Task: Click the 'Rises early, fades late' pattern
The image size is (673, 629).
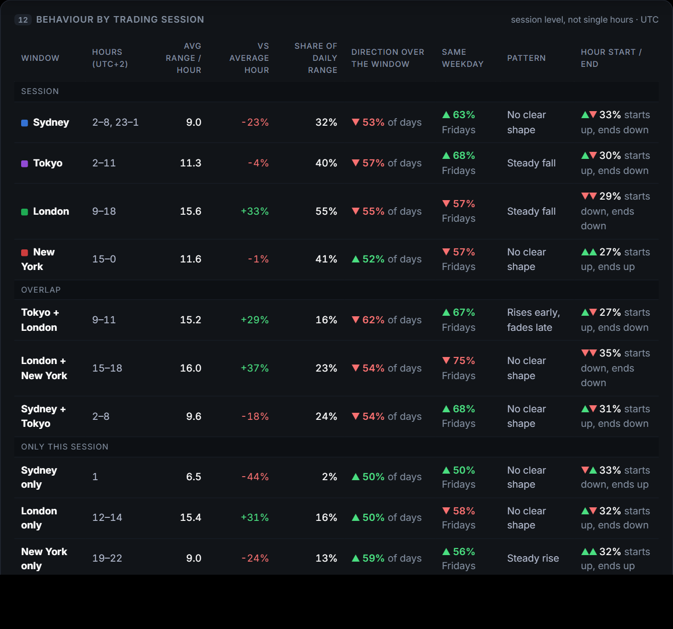Action: (x=534, y=320)
